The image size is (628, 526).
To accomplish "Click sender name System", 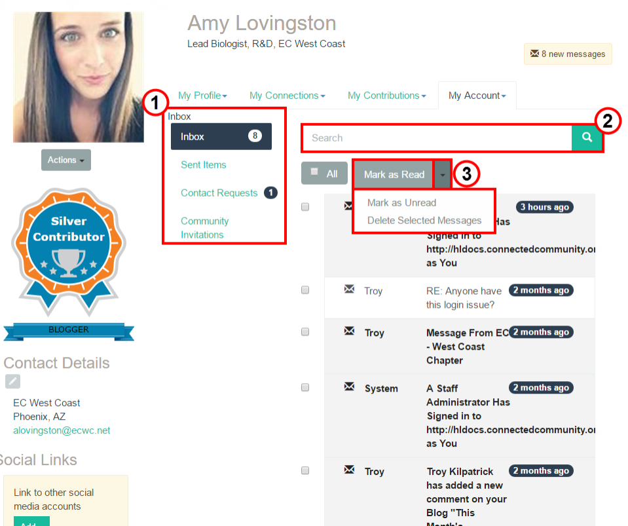I will coord(381,388).
